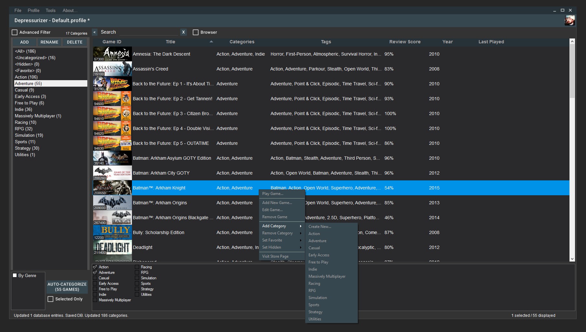Image resolution: width=586 pixels, height=332 pixels.
Task: Clear search with the X button
Action: coord(183,32)
